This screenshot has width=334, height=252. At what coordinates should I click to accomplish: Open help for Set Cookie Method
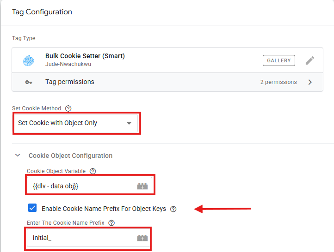coord(68,108)
